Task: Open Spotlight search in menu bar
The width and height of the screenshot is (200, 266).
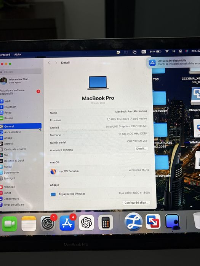Action: coord(174,51)
